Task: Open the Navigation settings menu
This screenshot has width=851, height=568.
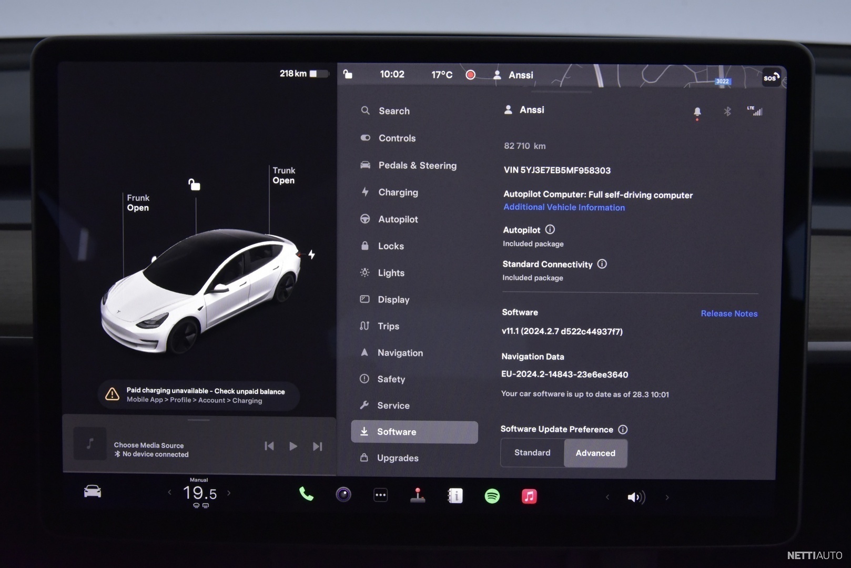Action: [x=400, y=353]
